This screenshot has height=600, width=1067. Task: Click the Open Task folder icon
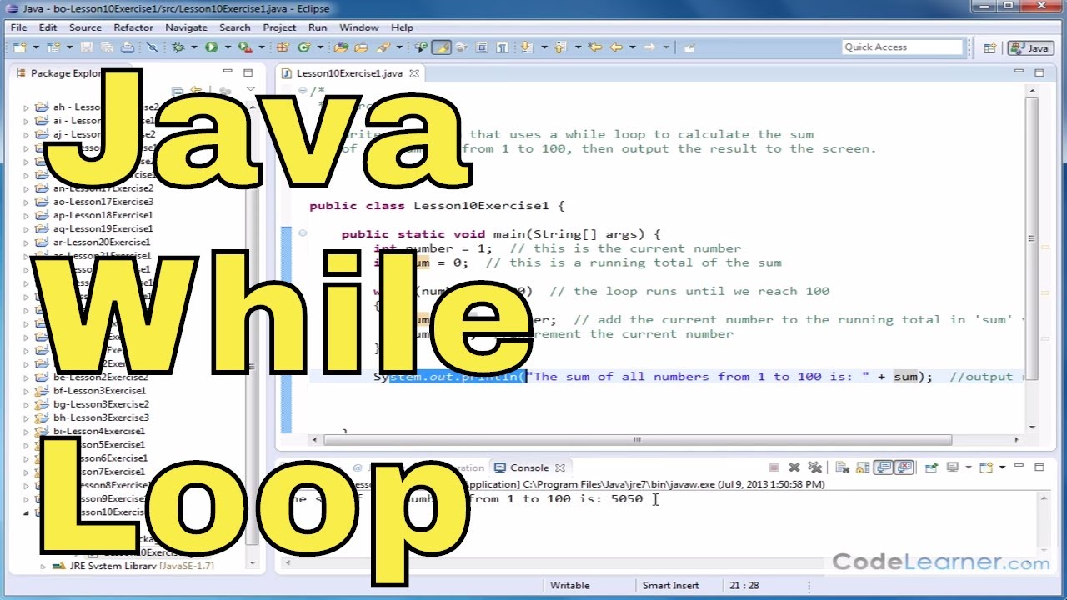(361, 47)
